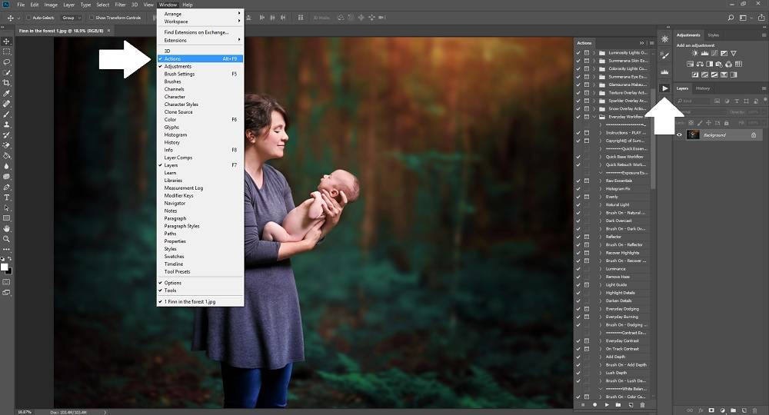Expand the Light Guide action
Viewport: 769px width, 415px height.
click(x=601, y=284)
